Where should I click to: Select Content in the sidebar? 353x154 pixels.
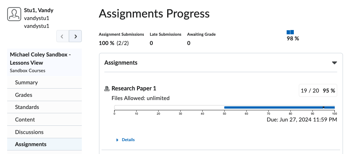[25, 120]
